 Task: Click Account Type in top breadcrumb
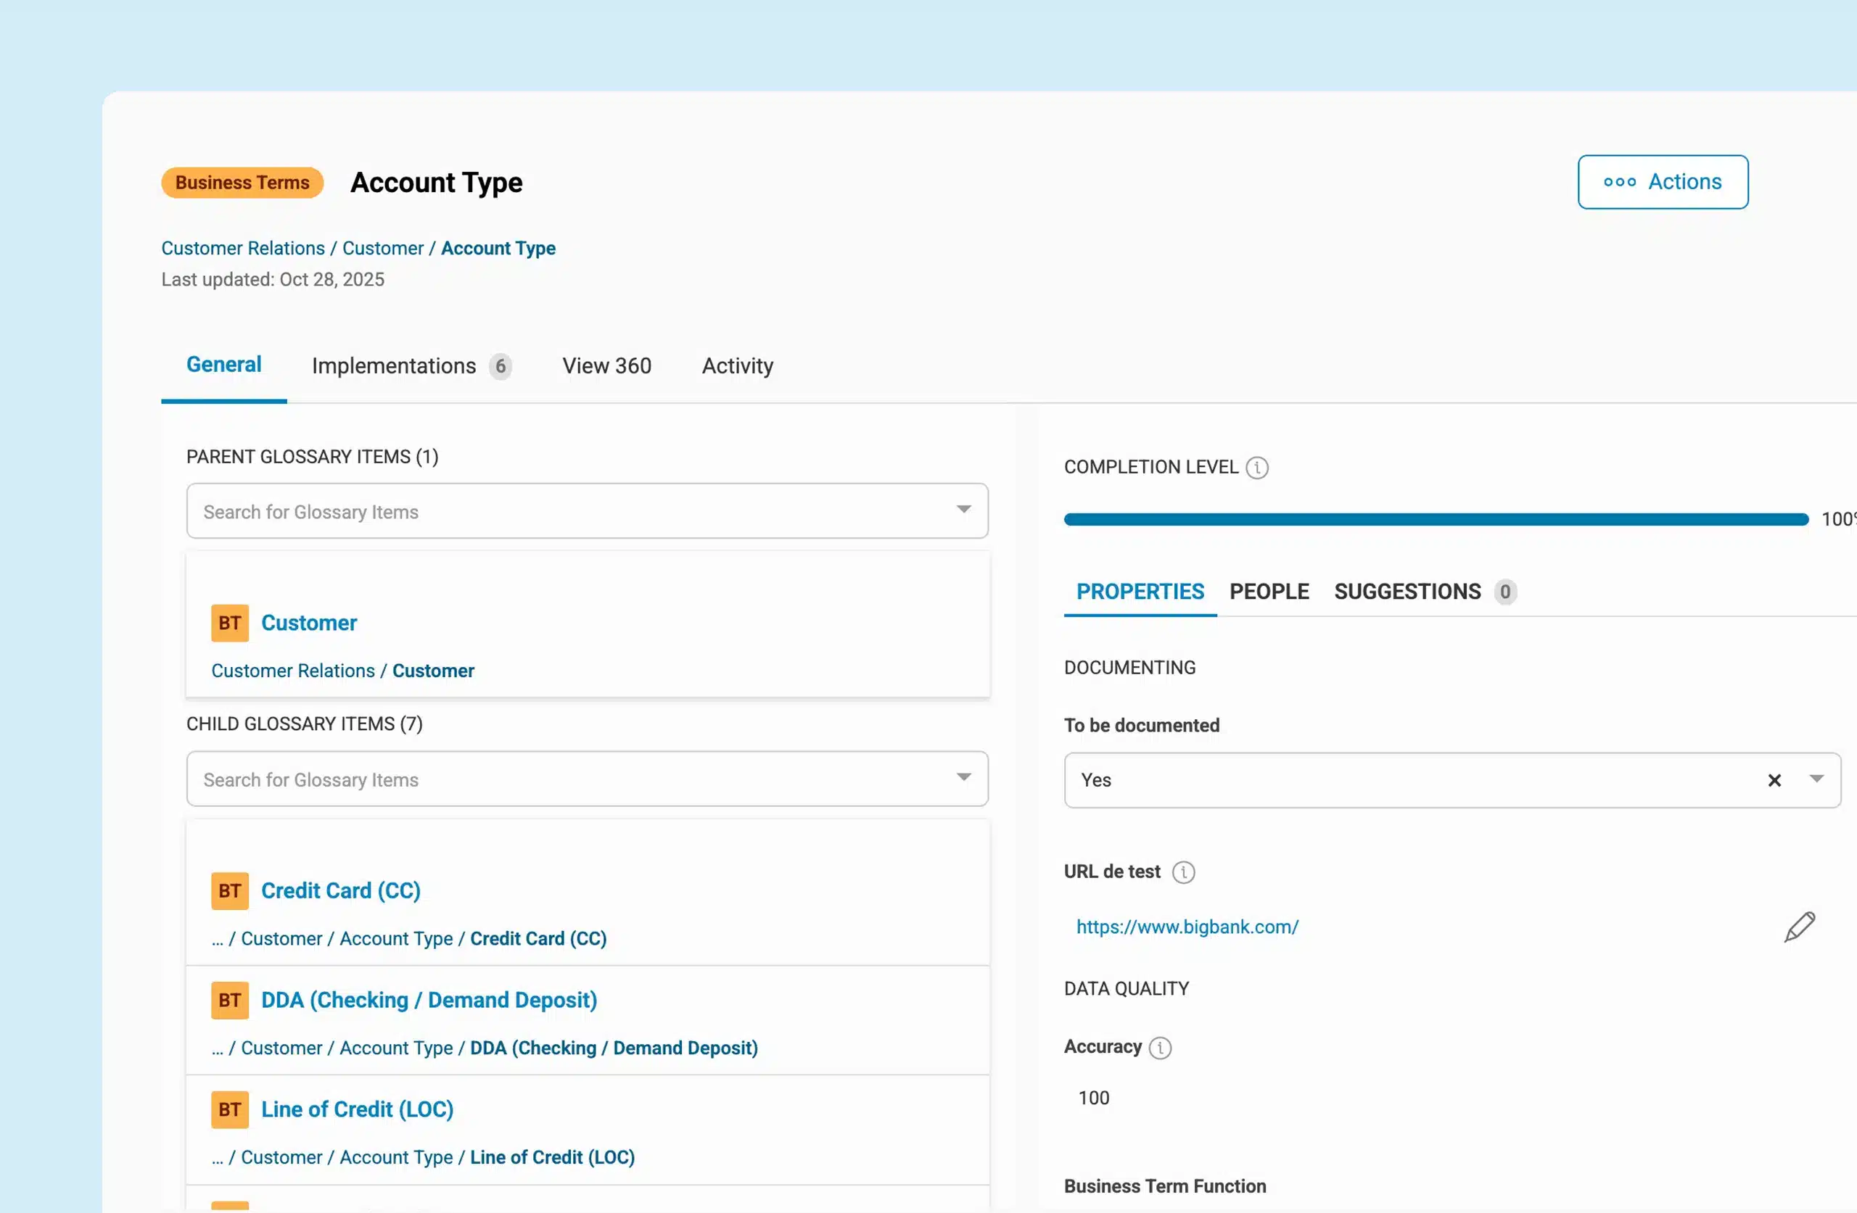click(498, 248)
